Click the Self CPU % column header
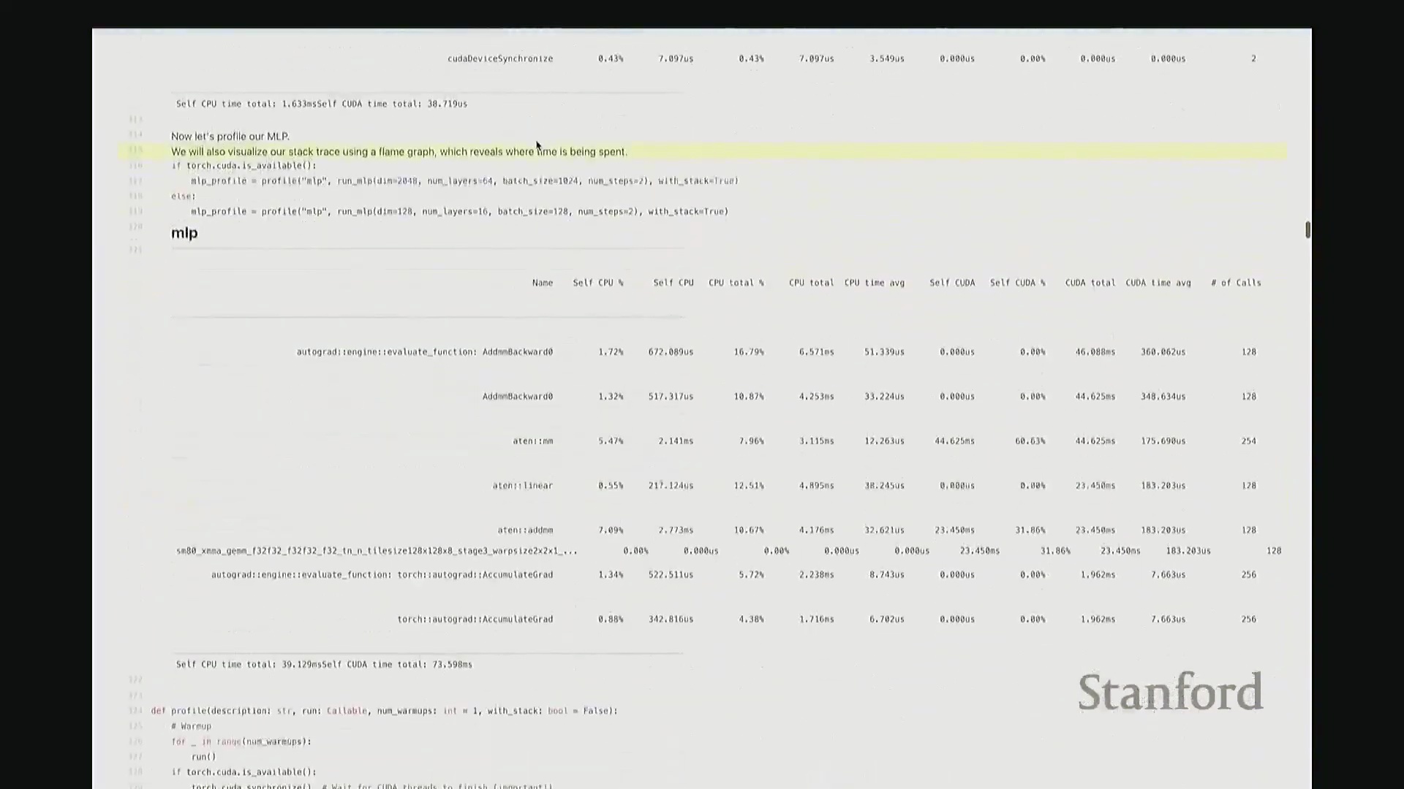Image resolution: width=1404 pixels, height=789 pixels. (597, 283)
